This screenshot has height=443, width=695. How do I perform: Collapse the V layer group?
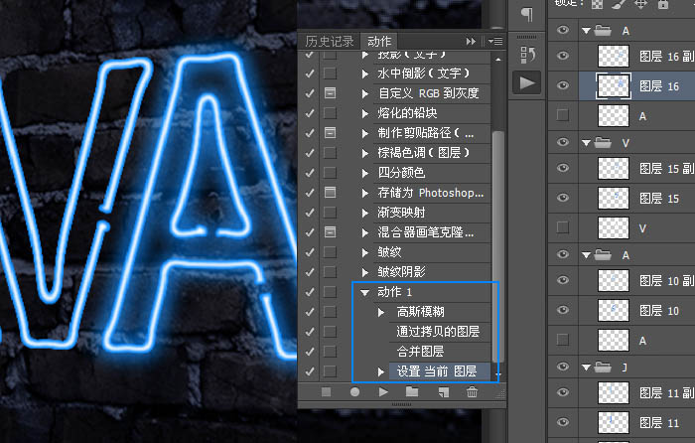585,143
